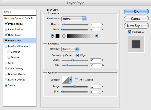This screenshot has width=151, height=110.
Task: Click the OK button
Action: point(136,12)
